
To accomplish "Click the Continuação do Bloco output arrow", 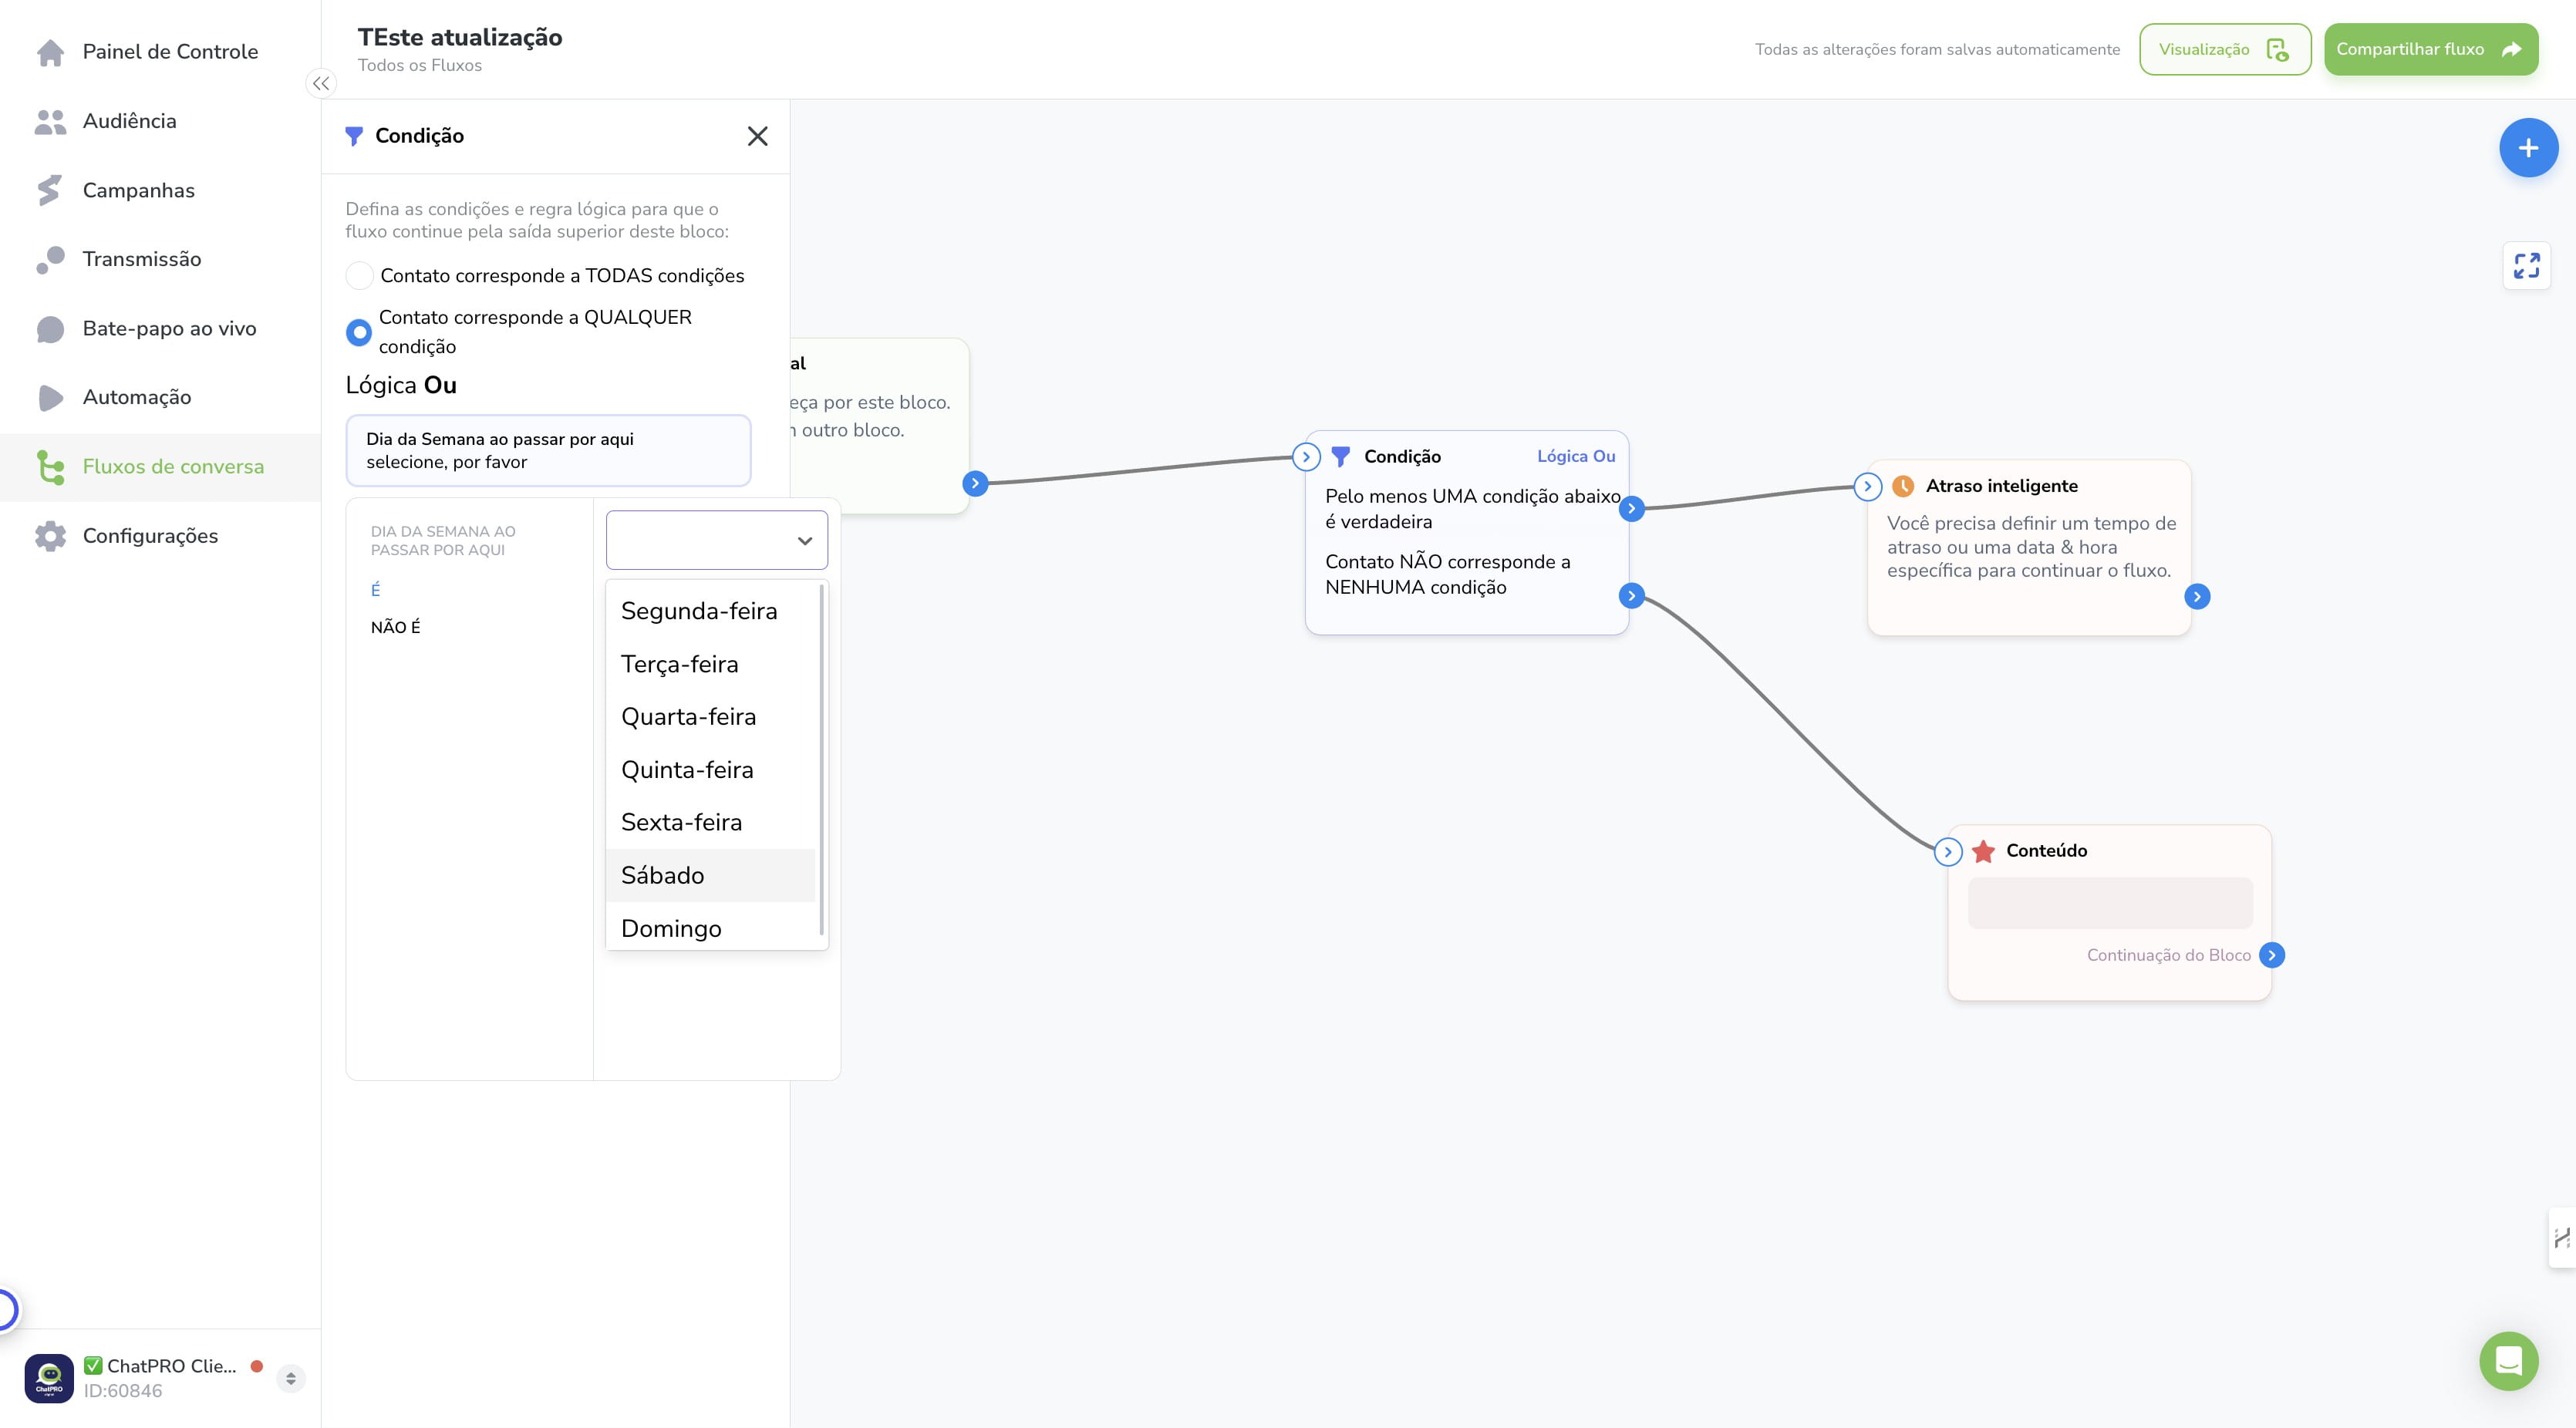I will tap(2271, 955).
